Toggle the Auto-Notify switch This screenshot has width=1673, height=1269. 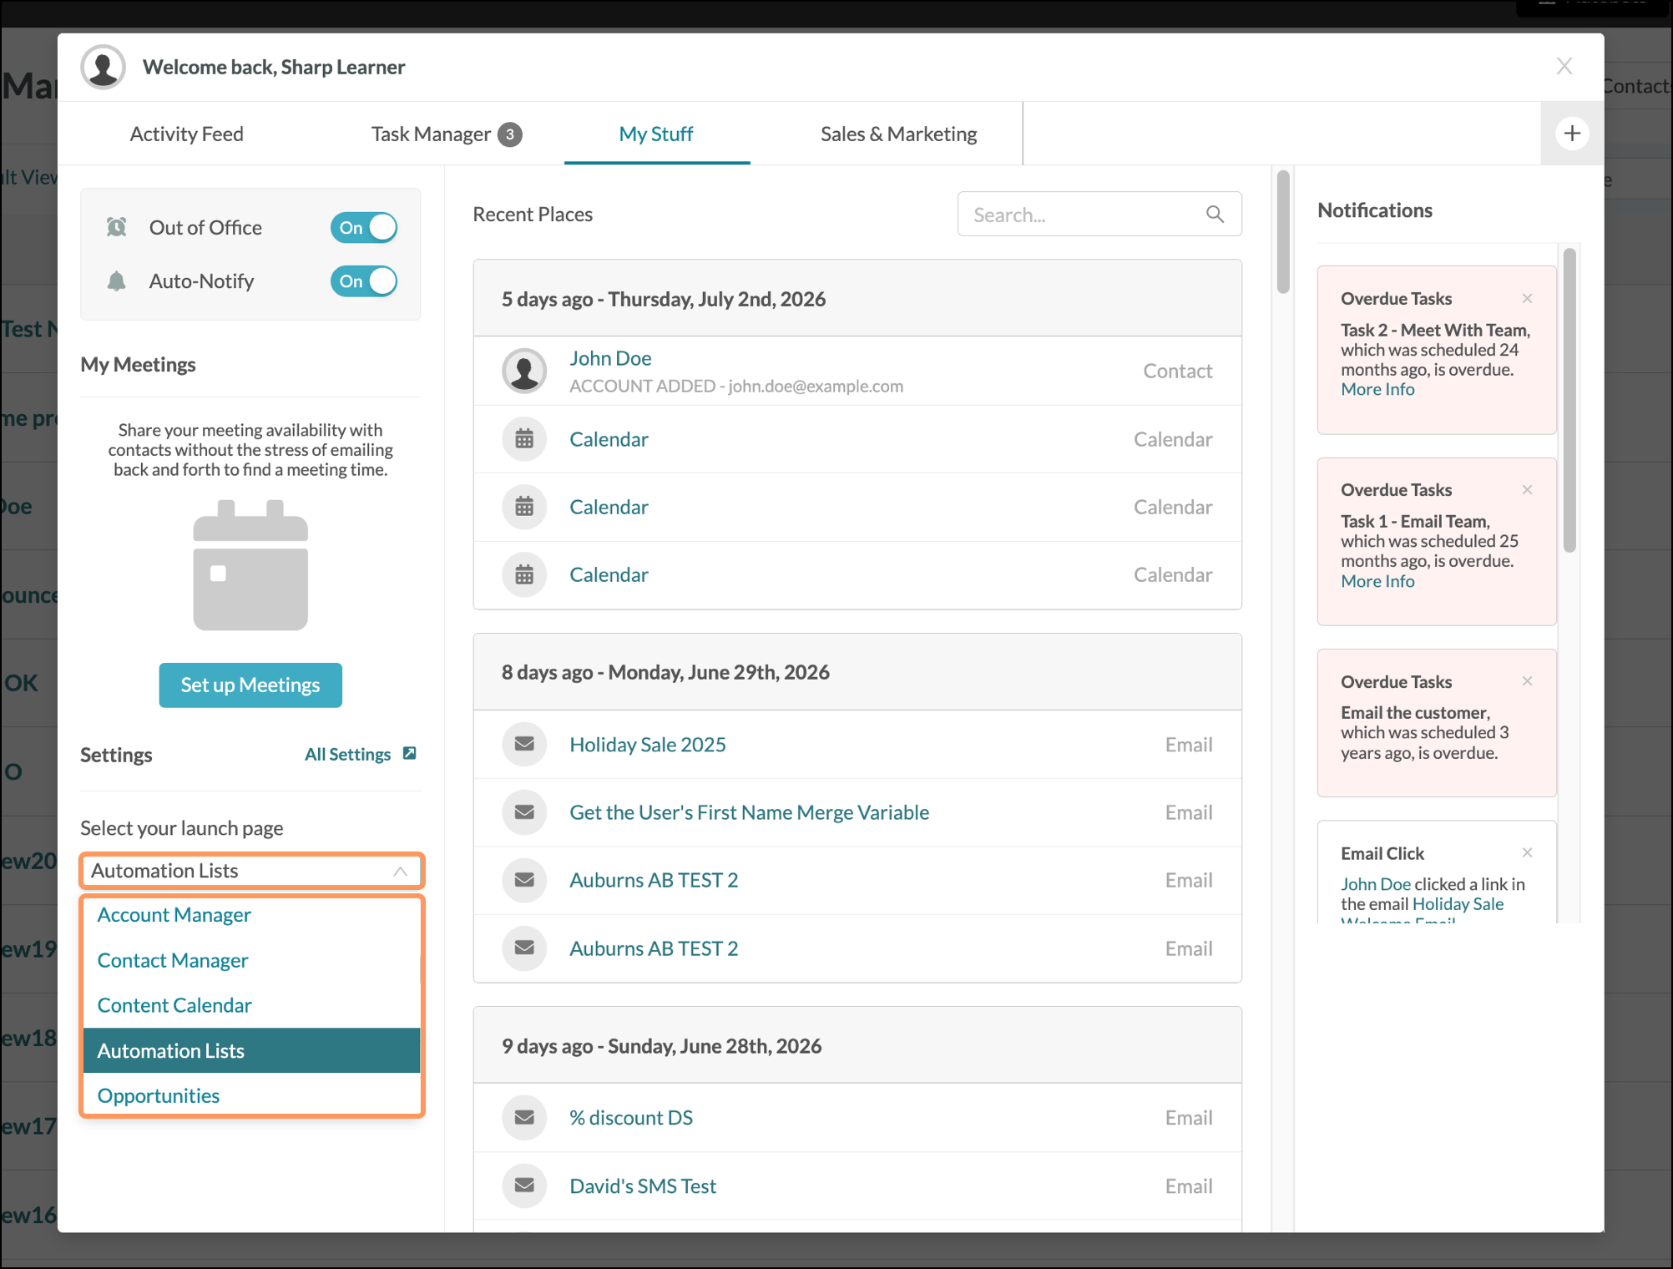pos(364,281)
